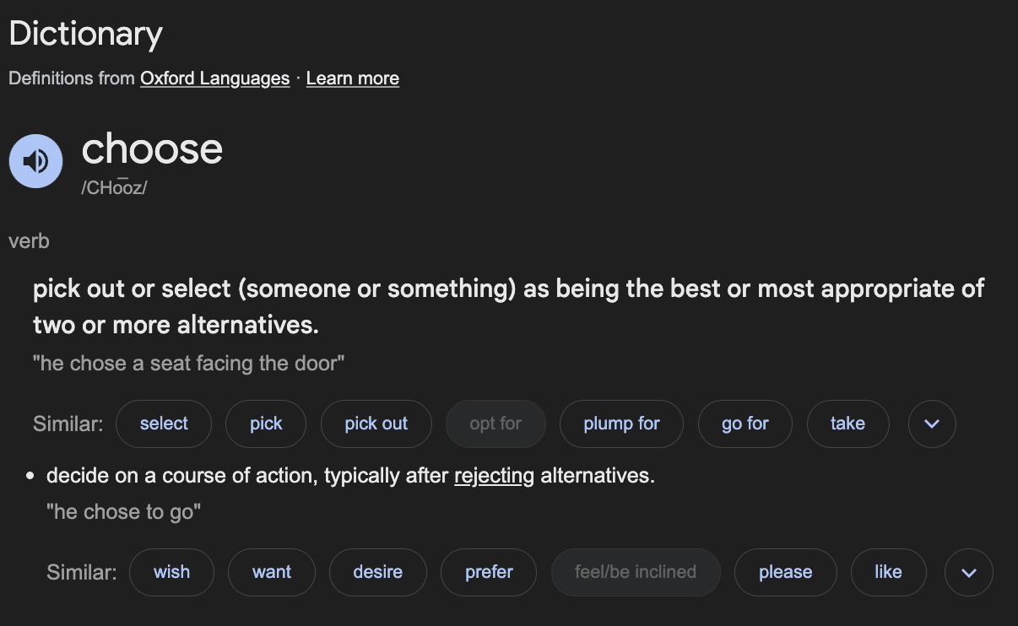Open the 'pick out' synonym chip
Image resolution: width=1018 pixels, height=626 pixels.
click(x=376, y=424)
